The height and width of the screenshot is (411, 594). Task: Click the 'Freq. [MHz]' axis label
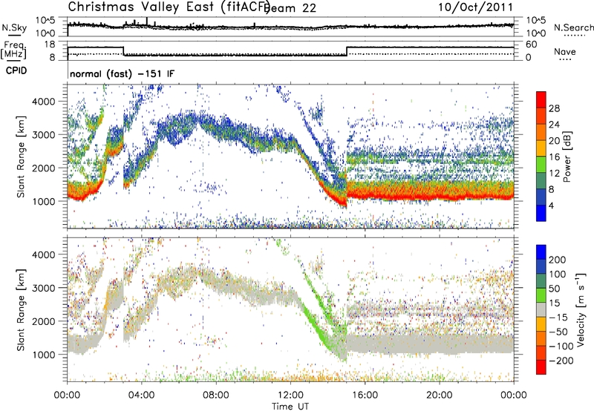[x=14, y=50]
